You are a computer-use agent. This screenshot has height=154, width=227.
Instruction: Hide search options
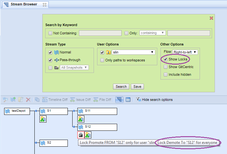coord(154,100)
